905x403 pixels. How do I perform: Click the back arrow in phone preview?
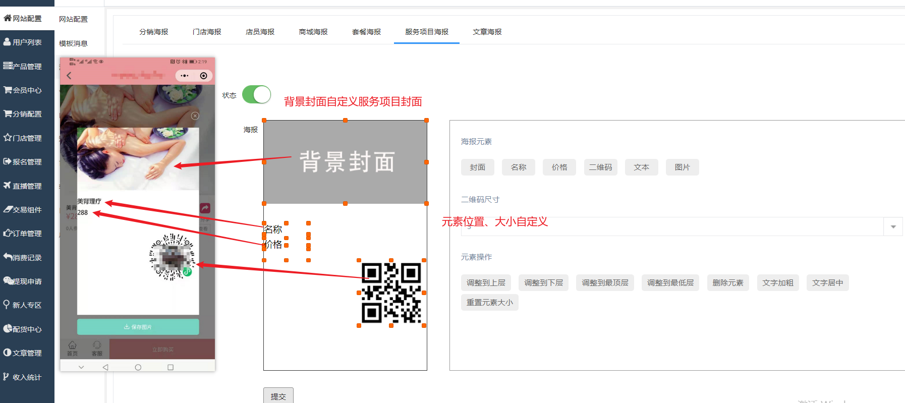click(x=69, y=76)
